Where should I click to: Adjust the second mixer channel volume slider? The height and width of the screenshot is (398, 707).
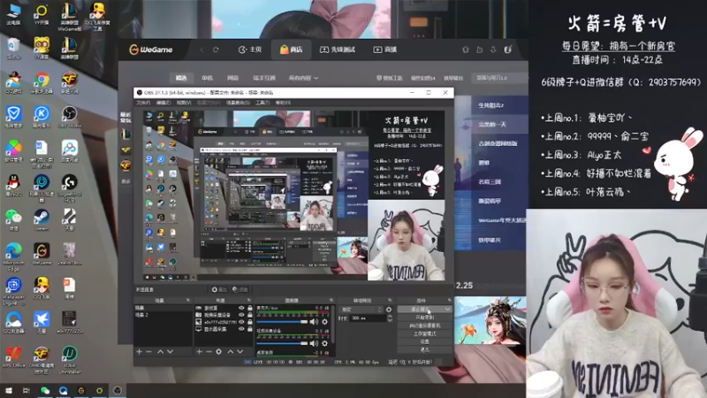282,344
